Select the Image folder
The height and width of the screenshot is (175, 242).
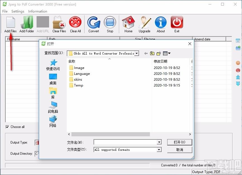coord(77,68)
